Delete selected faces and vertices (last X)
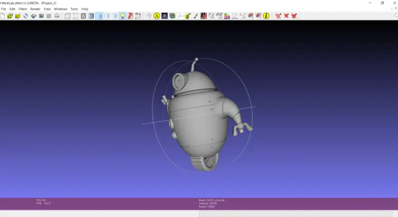This screenshot has height=217, width=398. [294, 16]
